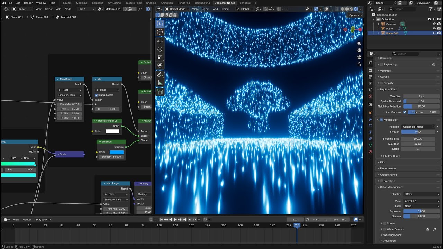This screenshot has width=443, height=249.
Task: Open the Object Mode dropdown
Action: pos(177,9)
